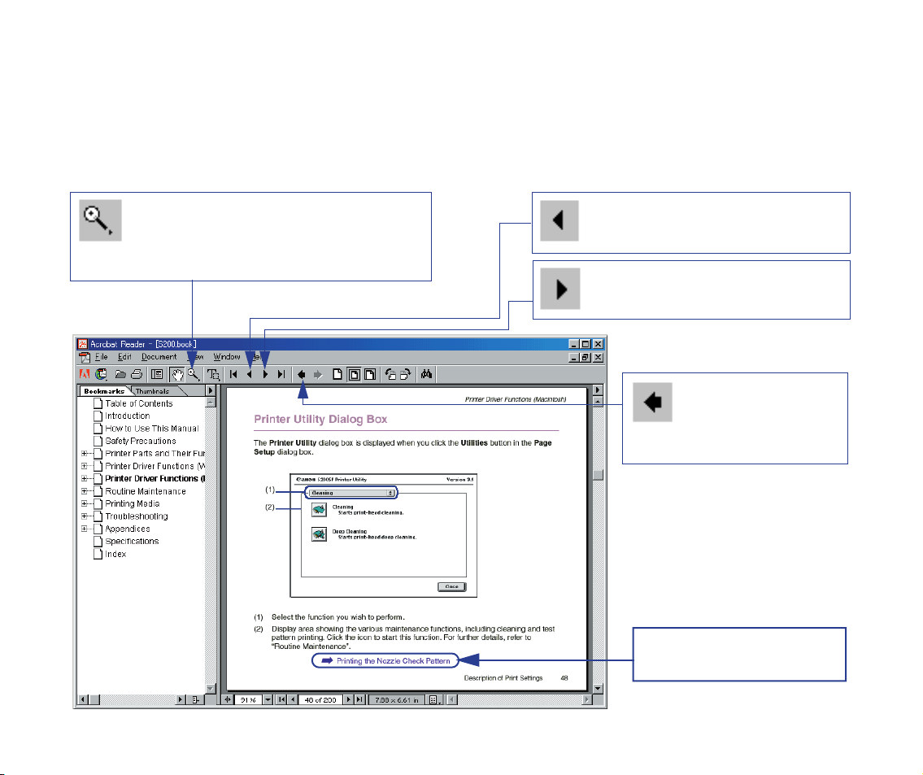Switch to the Thumbnails tab

pos(152,391)
